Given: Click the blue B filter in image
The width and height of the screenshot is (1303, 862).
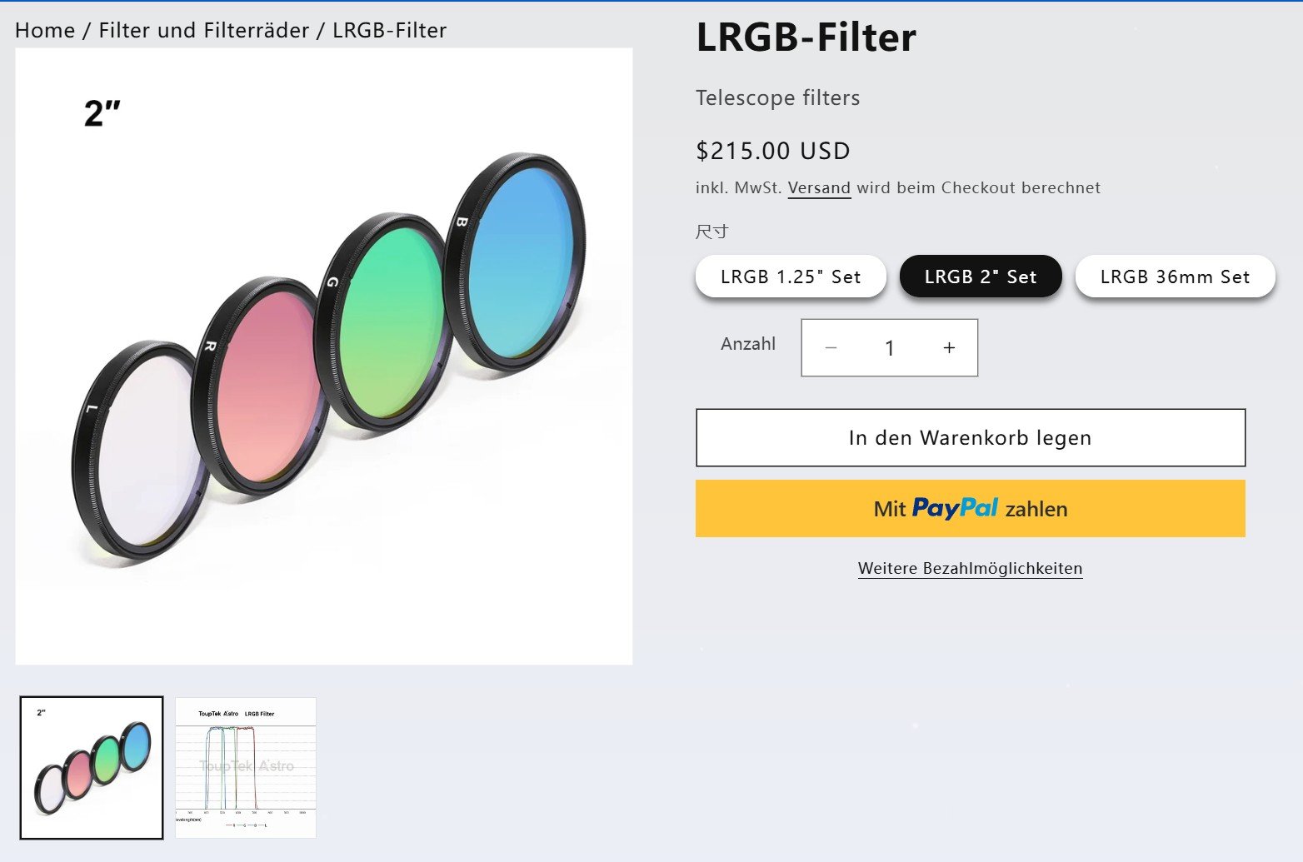Looking at the screenshot, I should [x=515, y=261].
